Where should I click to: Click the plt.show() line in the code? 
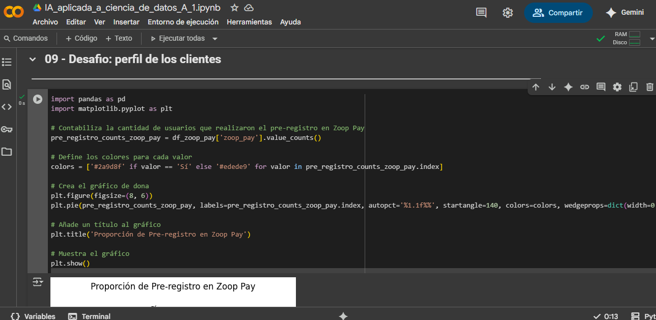pos(70,263)
